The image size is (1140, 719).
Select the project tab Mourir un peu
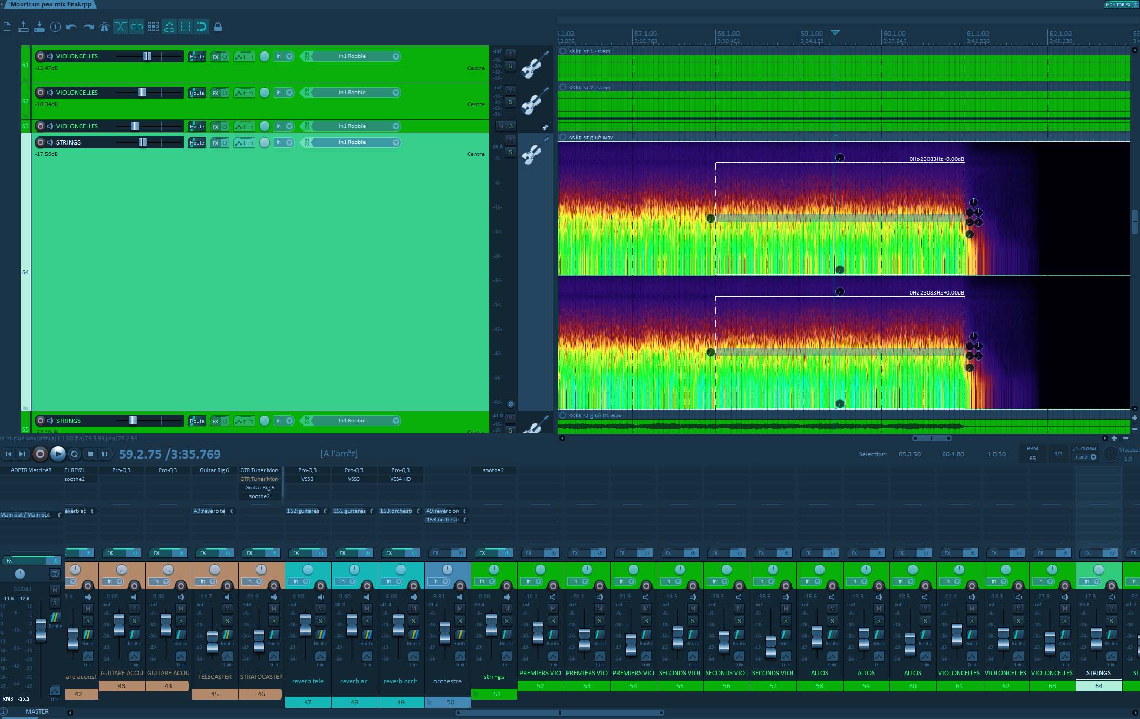pos(50,4)
